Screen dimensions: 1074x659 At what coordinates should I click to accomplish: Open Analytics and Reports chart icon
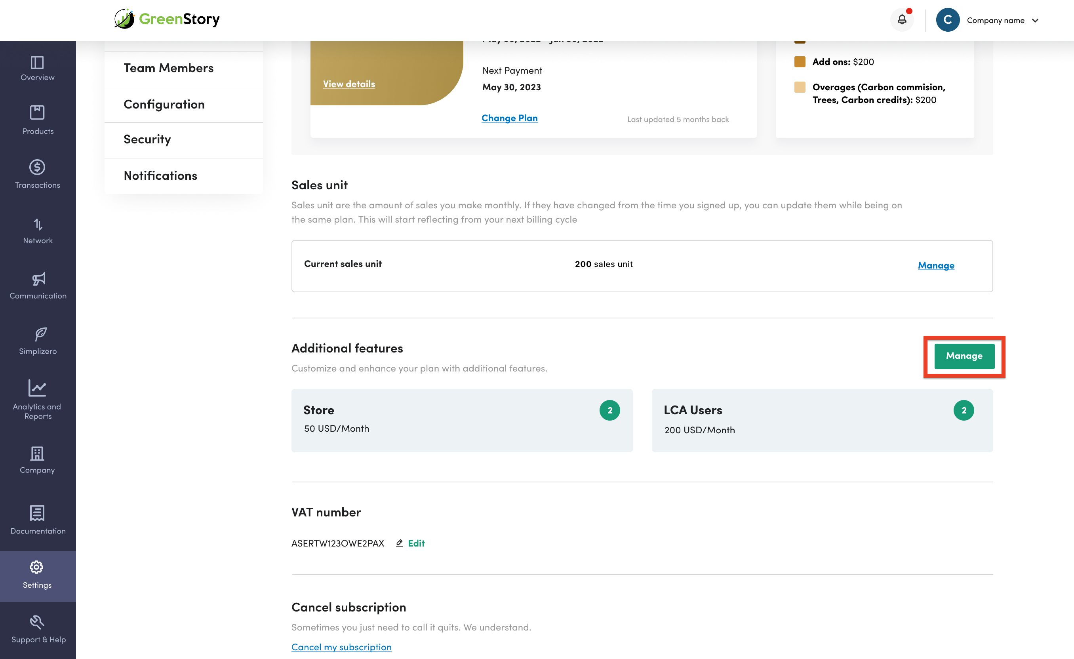(x=37, y=388)
